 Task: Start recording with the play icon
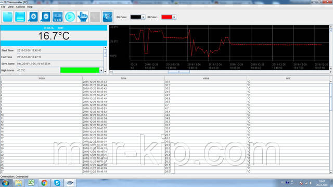pyautogui.click(x=70, y=17)
